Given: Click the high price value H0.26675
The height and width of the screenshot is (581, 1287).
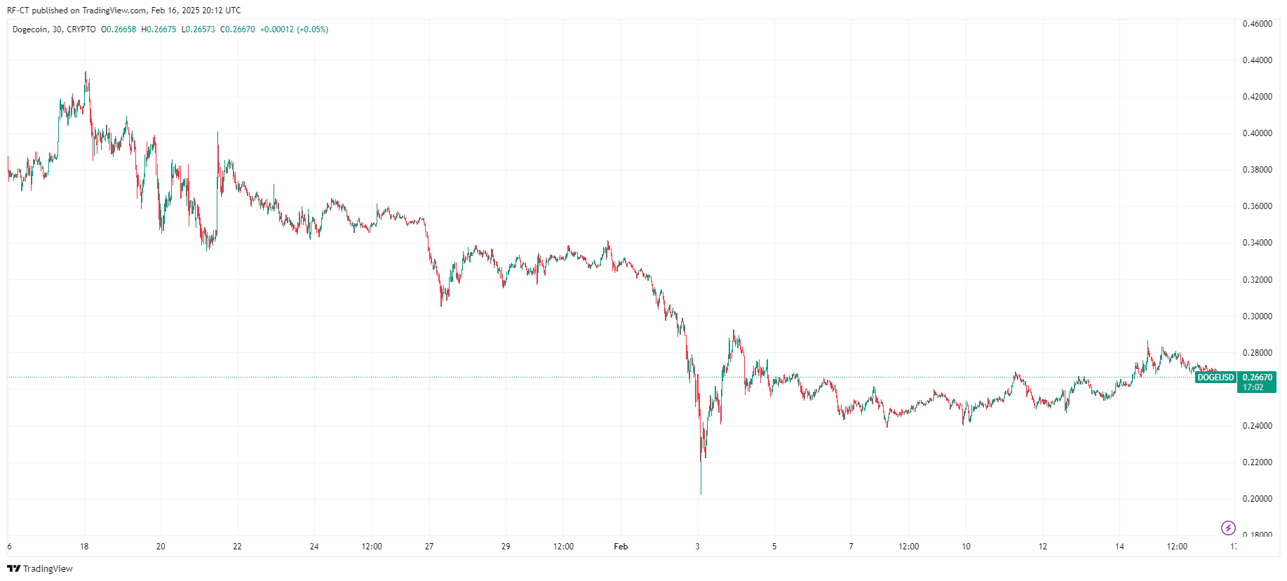Looking at the screenshot, I should click(159, 29).
